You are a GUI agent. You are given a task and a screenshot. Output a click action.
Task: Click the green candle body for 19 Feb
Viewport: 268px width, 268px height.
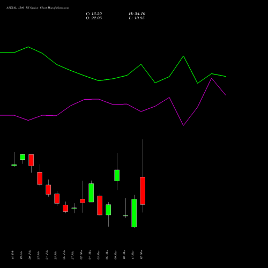coord(23,157)
